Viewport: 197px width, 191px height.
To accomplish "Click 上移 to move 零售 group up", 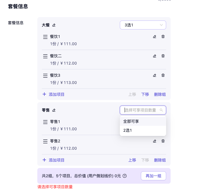I will click(132, 160).
